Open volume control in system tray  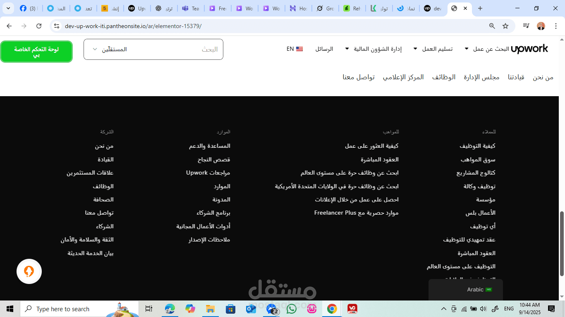484,309
